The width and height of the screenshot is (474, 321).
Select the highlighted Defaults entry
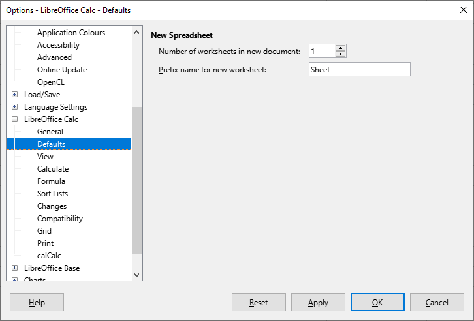[x=69, y=144]
